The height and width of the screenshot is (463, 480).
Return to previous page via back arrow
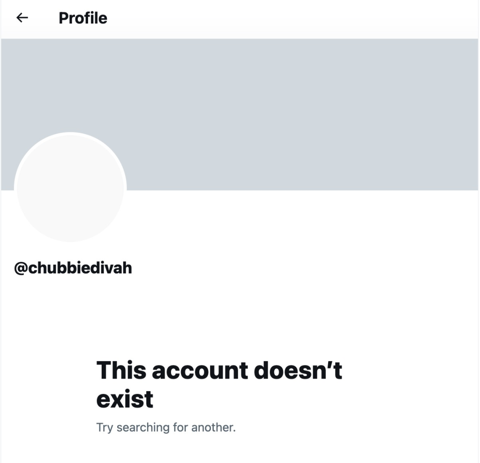tap(22, 18)
